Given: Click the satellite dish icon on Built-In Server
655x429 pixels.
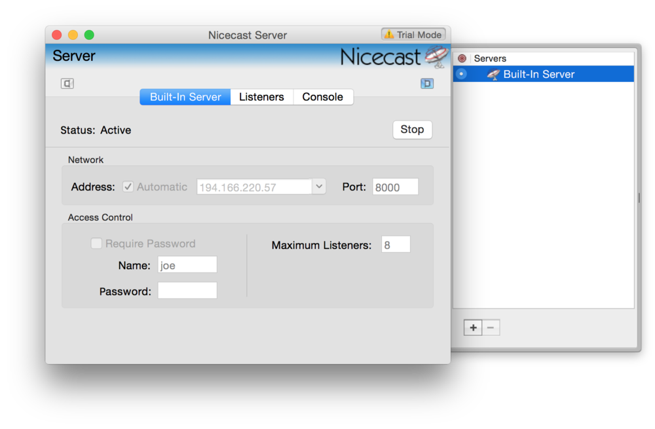Looking at the screenshot, I should 493,74.
